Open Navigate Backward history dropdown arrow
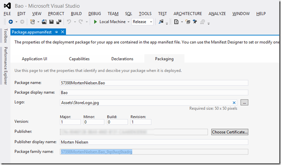Screen dimensions: 281x165 tap(16, 22)
